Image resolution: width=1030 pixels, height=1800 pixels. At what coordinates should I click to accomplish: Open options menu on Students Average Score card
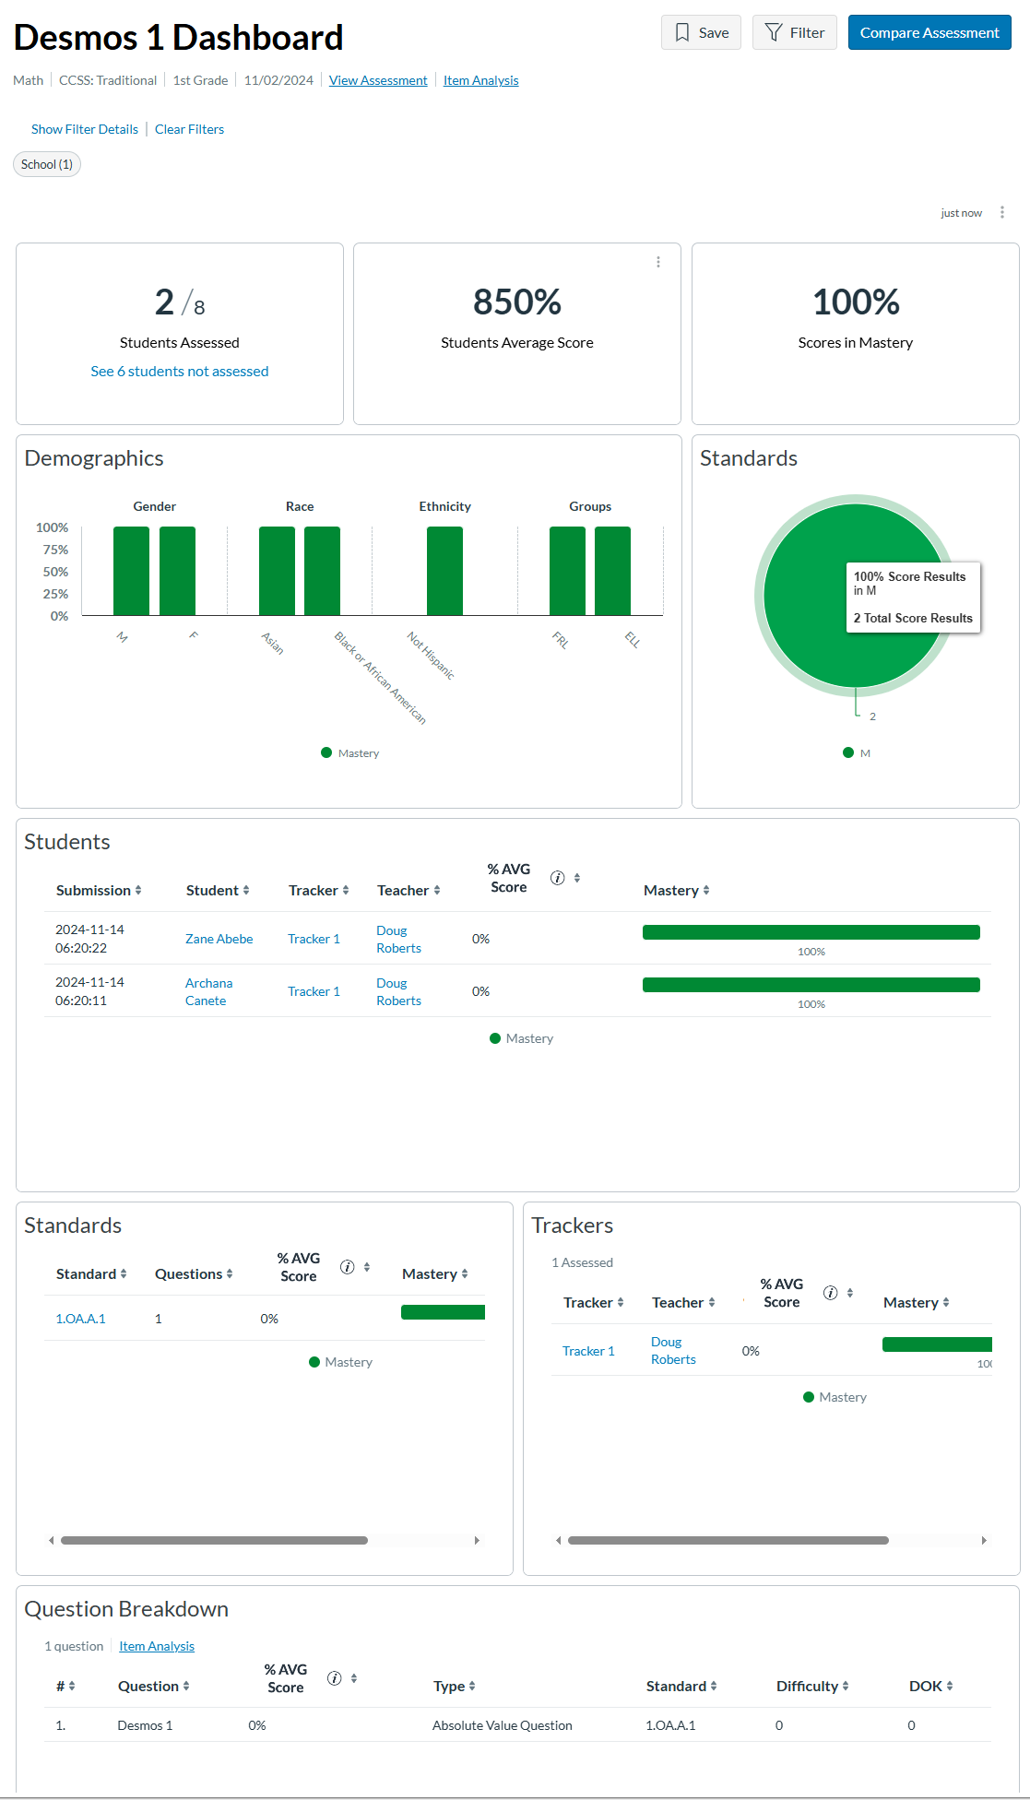click(658, 262)
